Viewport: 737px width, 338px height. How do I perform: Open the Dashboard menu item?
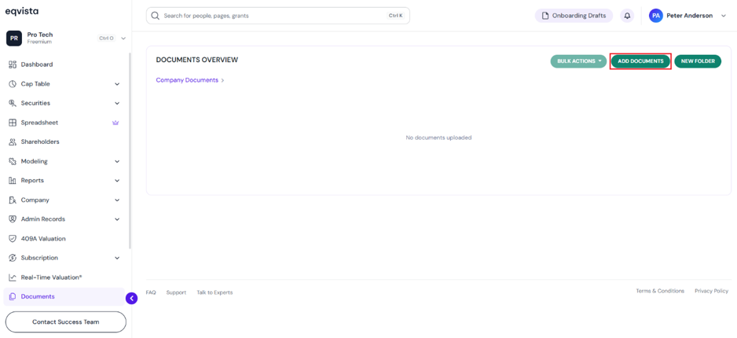tap(64, 64)
